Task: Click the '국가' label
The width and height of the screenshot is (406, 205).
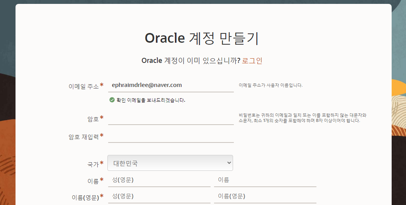Action: point(93,164)
